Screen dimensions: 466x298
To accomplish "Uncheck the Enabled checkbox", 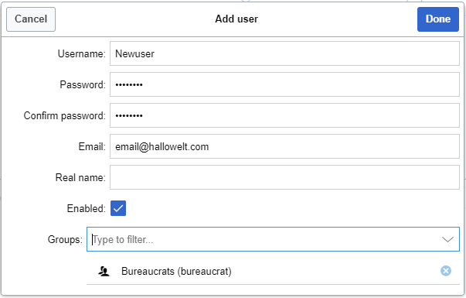I will click(118, 208).
